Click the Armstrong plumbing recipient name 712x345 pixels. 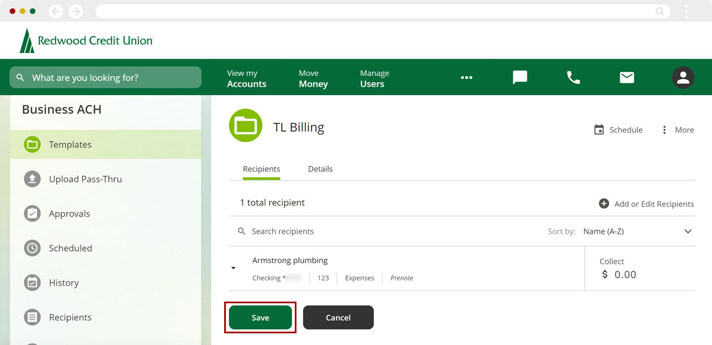pos(290,260)
